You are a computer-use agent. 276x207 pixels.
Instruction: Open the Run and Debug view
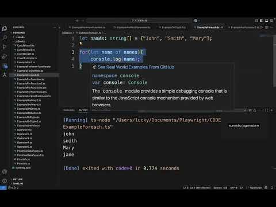pos(5,56)
